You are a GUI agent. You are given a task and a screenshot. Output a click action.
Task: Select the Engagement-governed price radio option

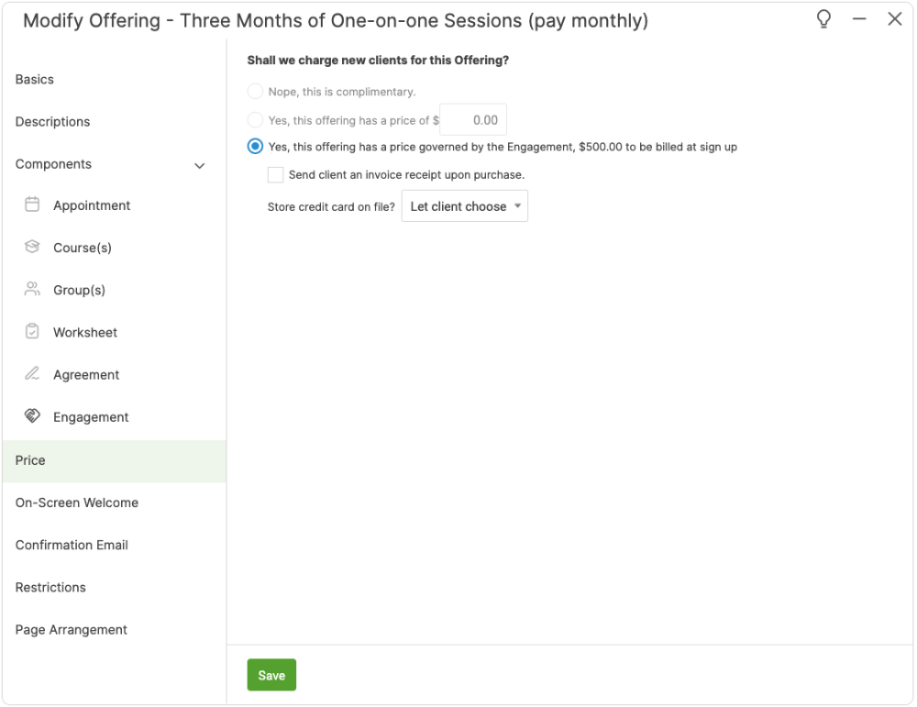(255, 147)
